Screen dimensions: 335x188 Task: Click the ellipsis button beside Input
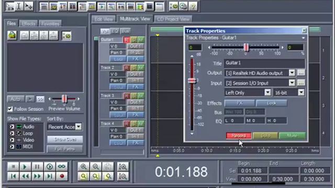click(x=301, y=83)
